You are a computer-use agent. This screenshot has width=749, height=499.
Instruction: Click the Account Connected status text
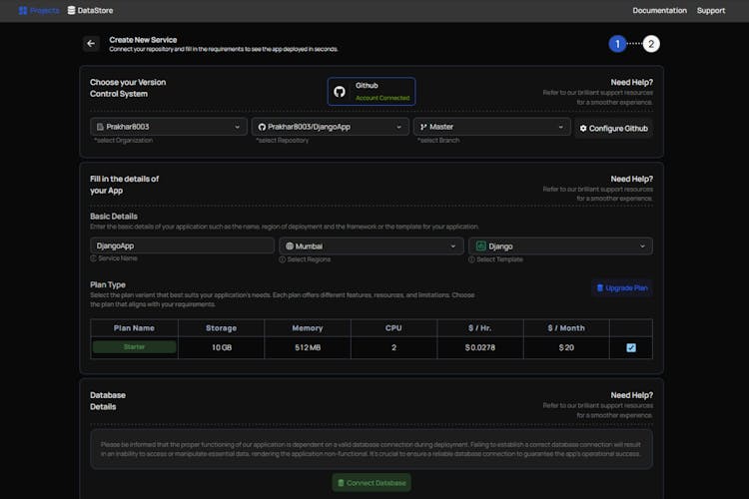pos(382,98)
